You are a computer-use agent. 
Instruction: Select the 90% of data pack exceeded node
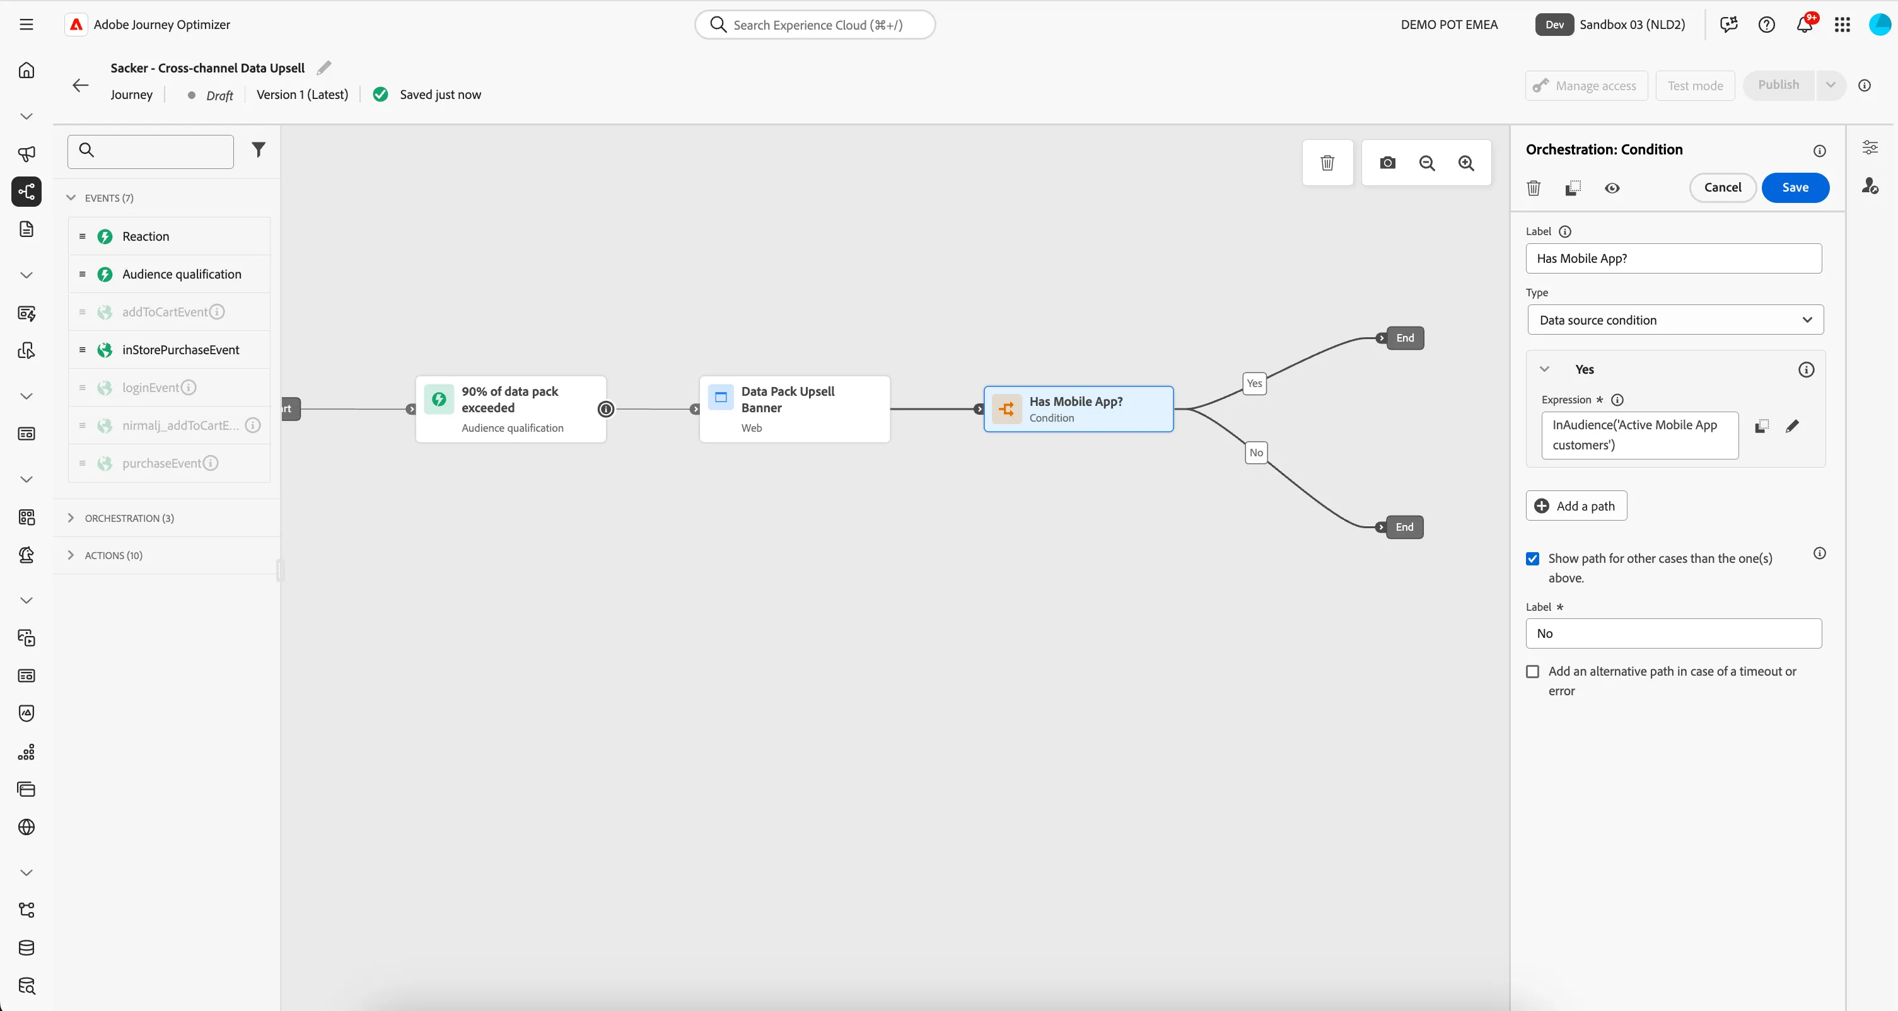click(511, 408)
